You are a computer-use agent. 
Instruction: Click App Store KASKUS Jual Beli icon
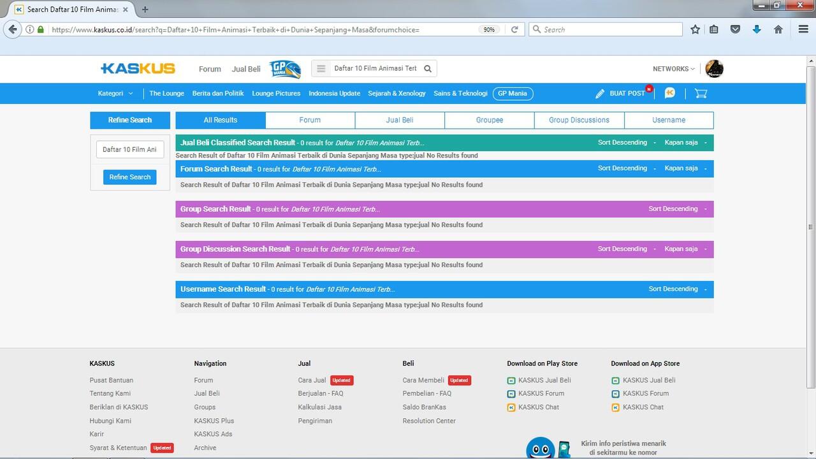615,381
